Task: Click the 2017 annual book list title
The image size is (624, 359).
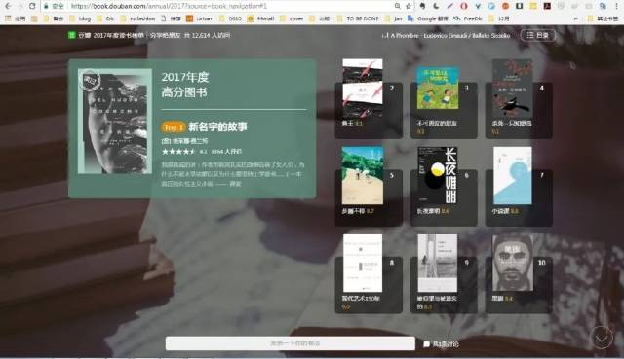Action: click(x=119, y=35)
